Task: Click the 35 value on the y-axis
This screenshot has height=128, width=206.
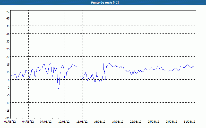Action: point(8,34)
